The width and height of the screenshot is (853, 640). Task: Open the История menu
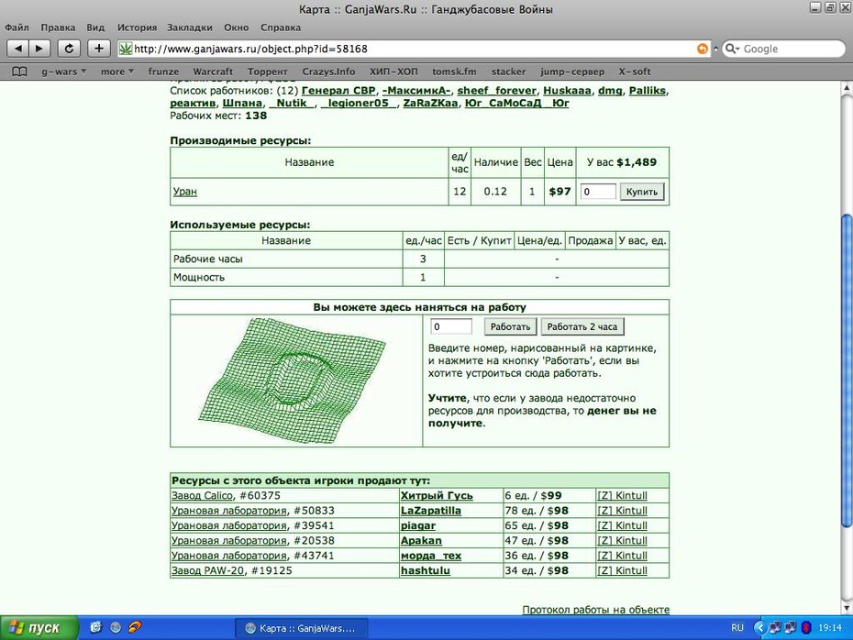point(137,28)
